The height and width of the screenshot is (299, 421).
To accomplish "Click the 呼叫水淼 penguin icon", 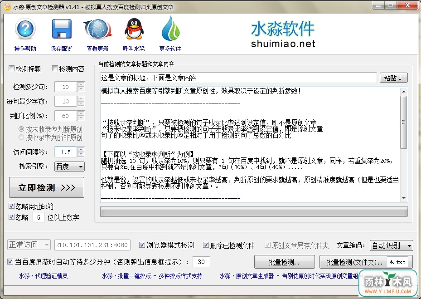I will [134, 29].
